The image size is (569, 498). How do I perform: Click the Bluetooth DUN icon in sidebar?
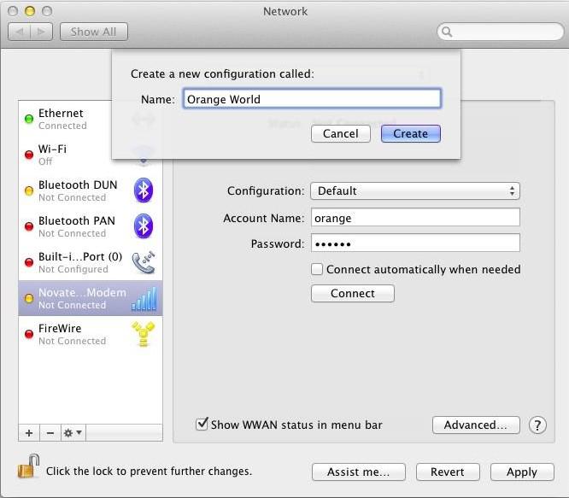(x=144, y=190)
